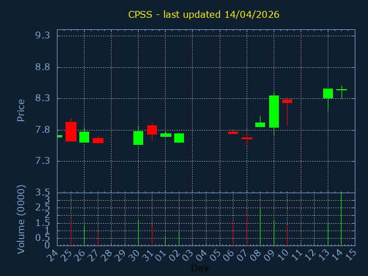Click the large green candlestick on day 09
368x276 pixels.
pyautogui.click(x=274, y=112)
